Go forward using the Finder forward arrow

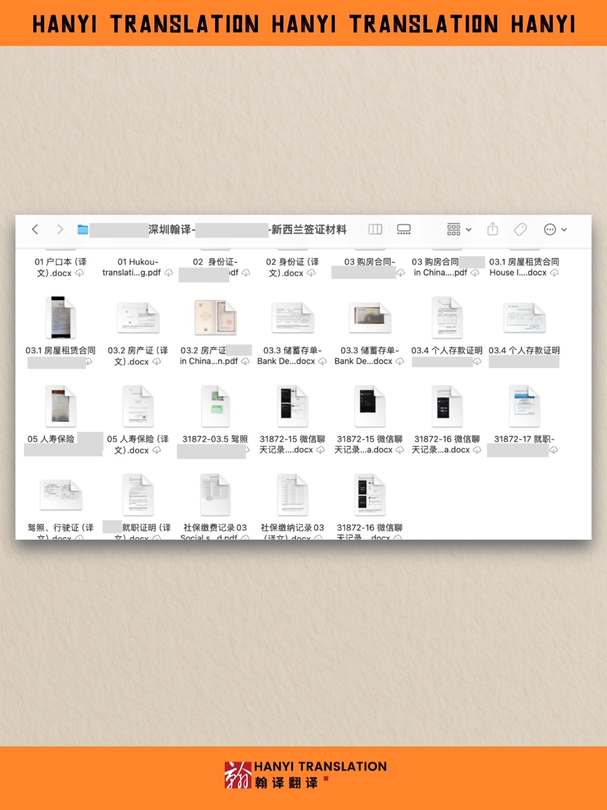(x=60, y=229)
